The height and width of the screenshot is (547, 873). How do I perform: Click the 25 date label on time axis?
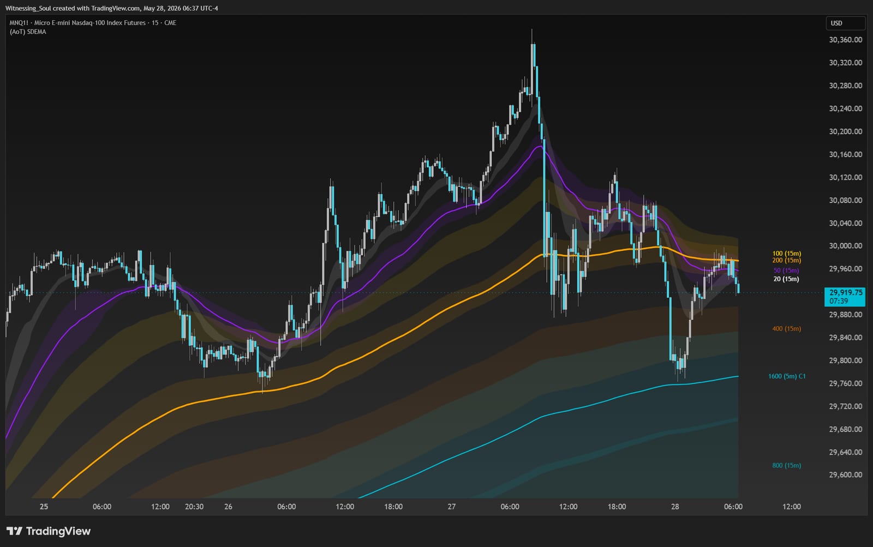tap(44, 507)
